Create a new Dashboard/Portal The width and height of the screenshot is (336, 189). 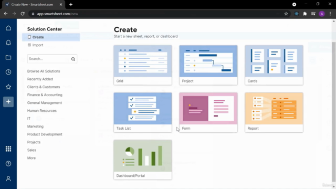[x=143, y=160]
